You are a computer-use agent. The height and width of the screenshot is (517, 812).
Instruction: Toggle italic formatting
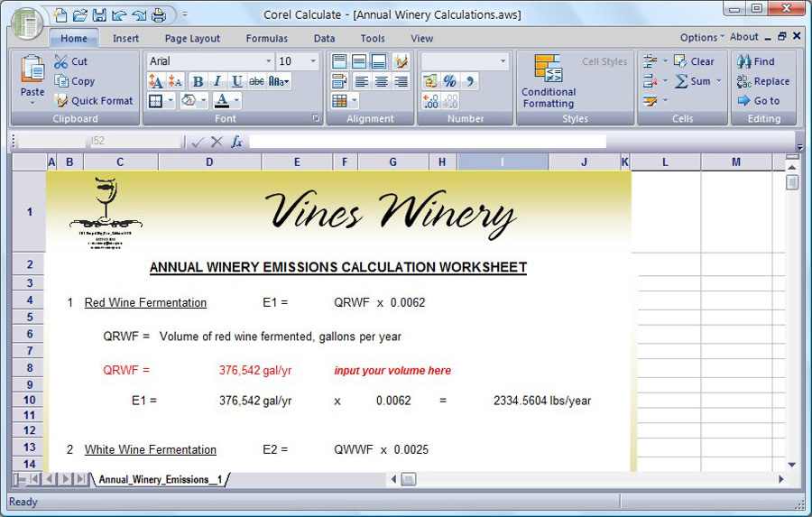(x=217, y=81)
